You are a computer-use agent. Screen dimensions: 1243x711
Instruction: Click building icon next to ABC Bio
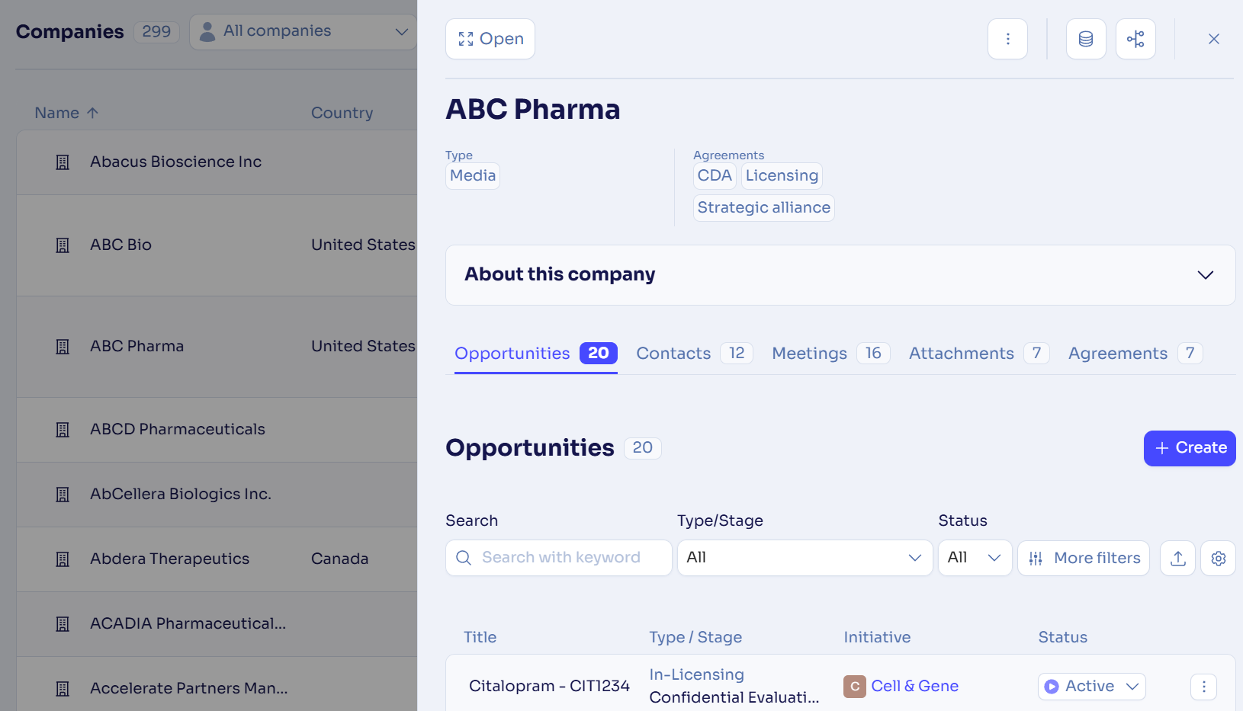pyautogui.click(x=63, y=245)
